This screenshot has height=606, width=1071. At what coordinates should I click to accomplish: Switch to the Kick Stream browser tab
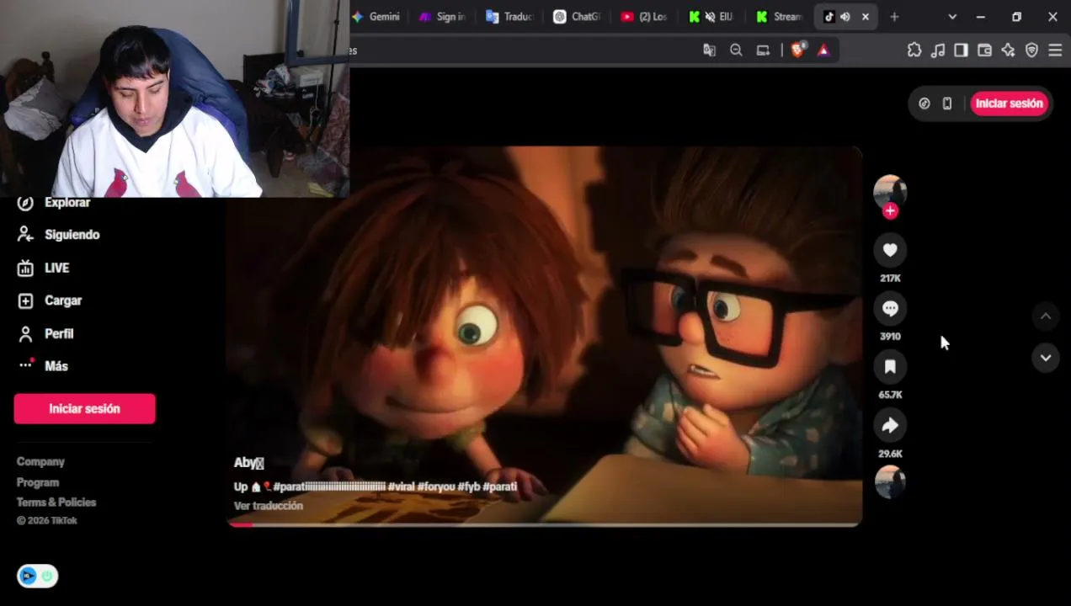click(x=780, y=17)
